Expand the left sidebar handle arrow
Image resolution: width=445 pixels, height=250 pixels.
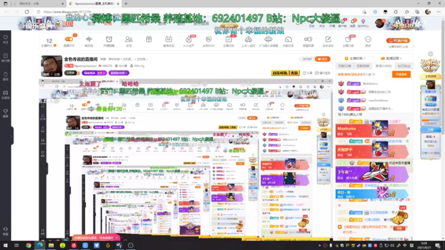coord(11,136)
